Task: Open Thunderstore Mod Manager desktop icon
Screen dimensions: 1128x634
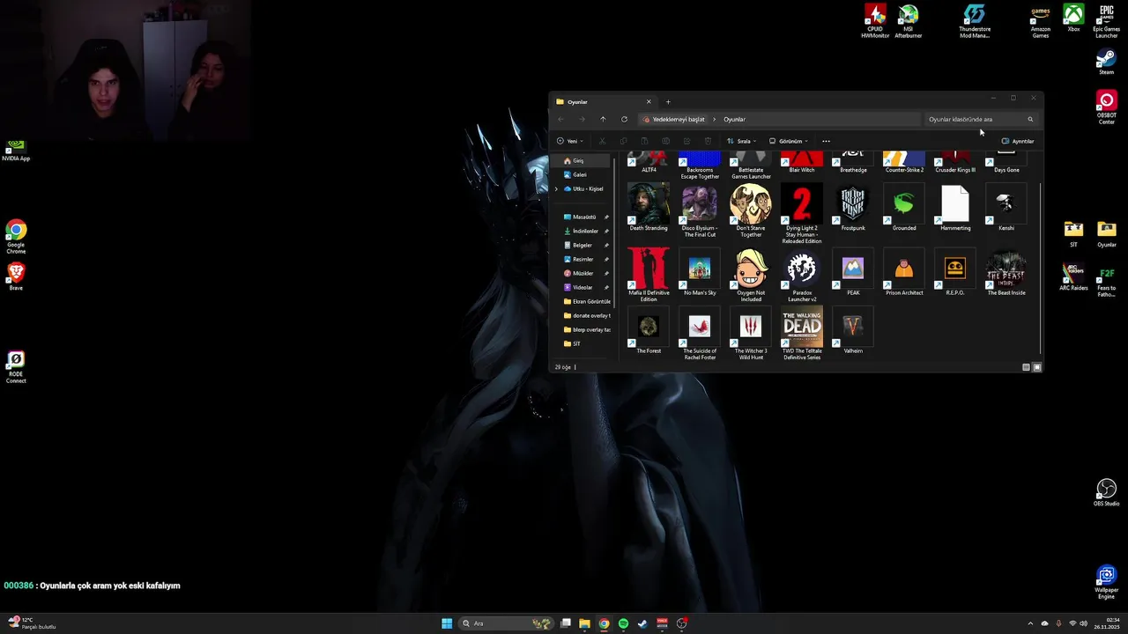Action: click(x=975, y=21)
